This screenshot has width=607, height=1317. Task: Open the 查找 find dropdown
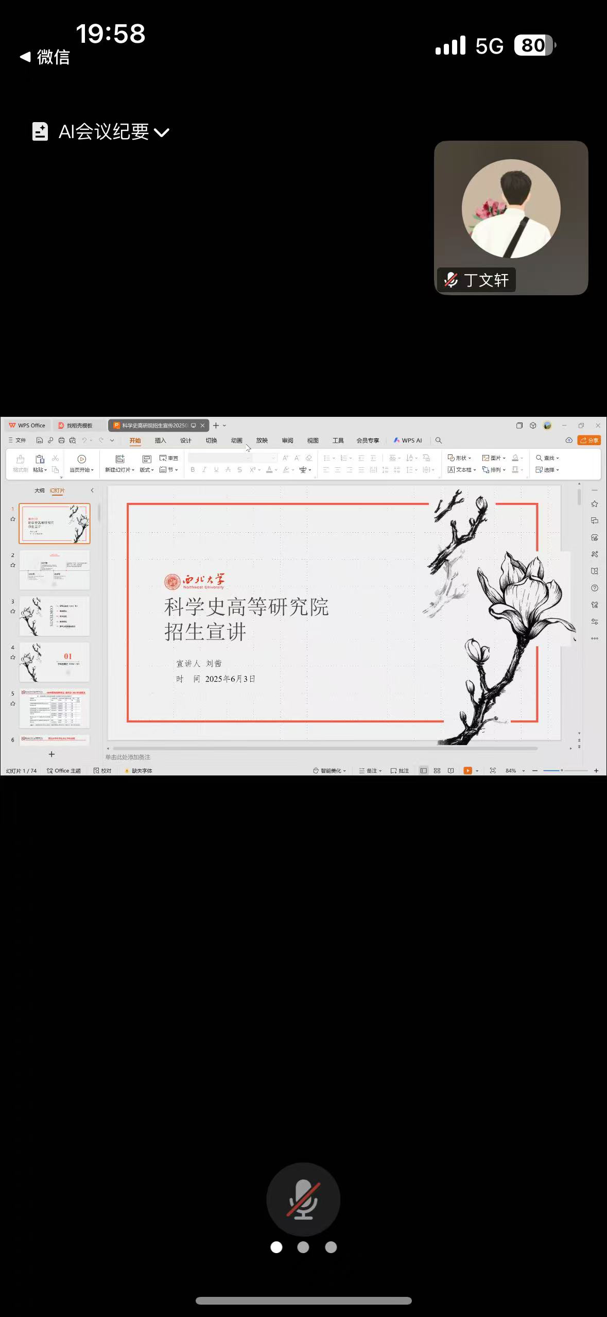(547, 458)
